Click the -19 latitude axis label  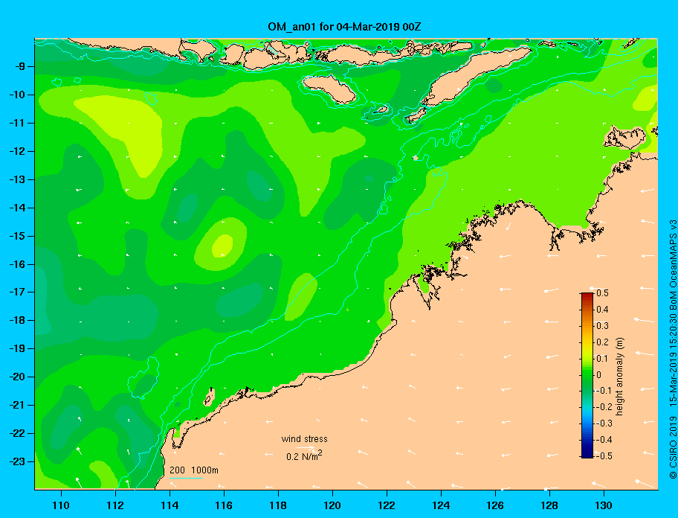click(x=17, y=349)
